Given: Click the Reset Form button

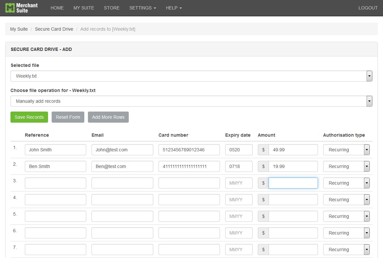Looking at the screenshot, I should pos(68,117).
